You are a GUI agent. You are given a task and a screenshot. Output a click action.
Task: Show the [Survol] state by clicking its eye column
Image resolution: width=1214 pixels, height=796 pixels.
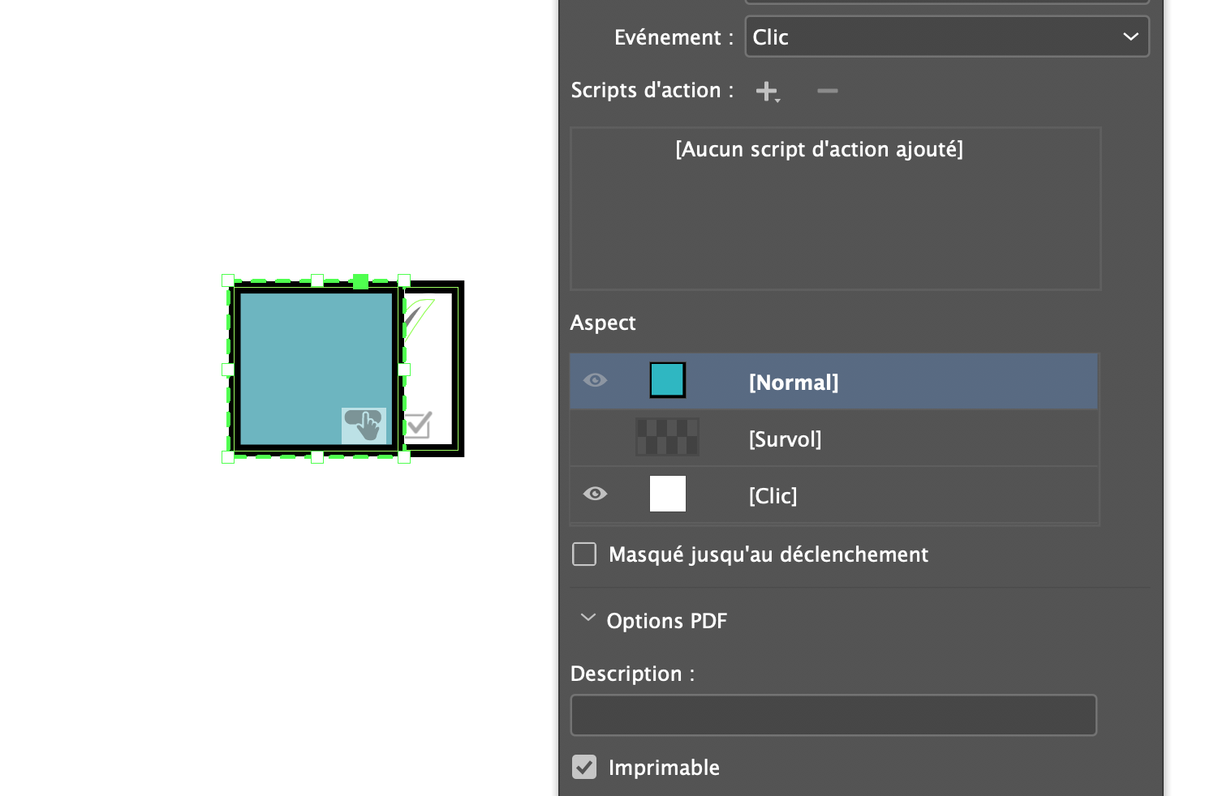tap(595, 438)
